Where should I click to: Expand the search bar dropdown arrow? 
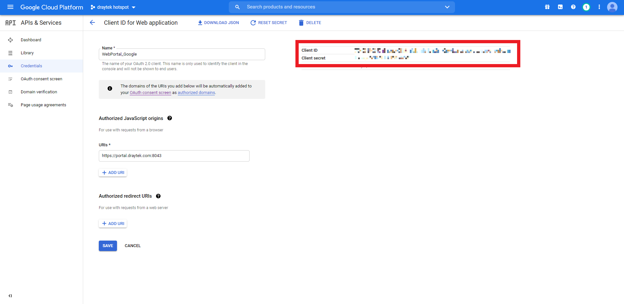[447, 7]
